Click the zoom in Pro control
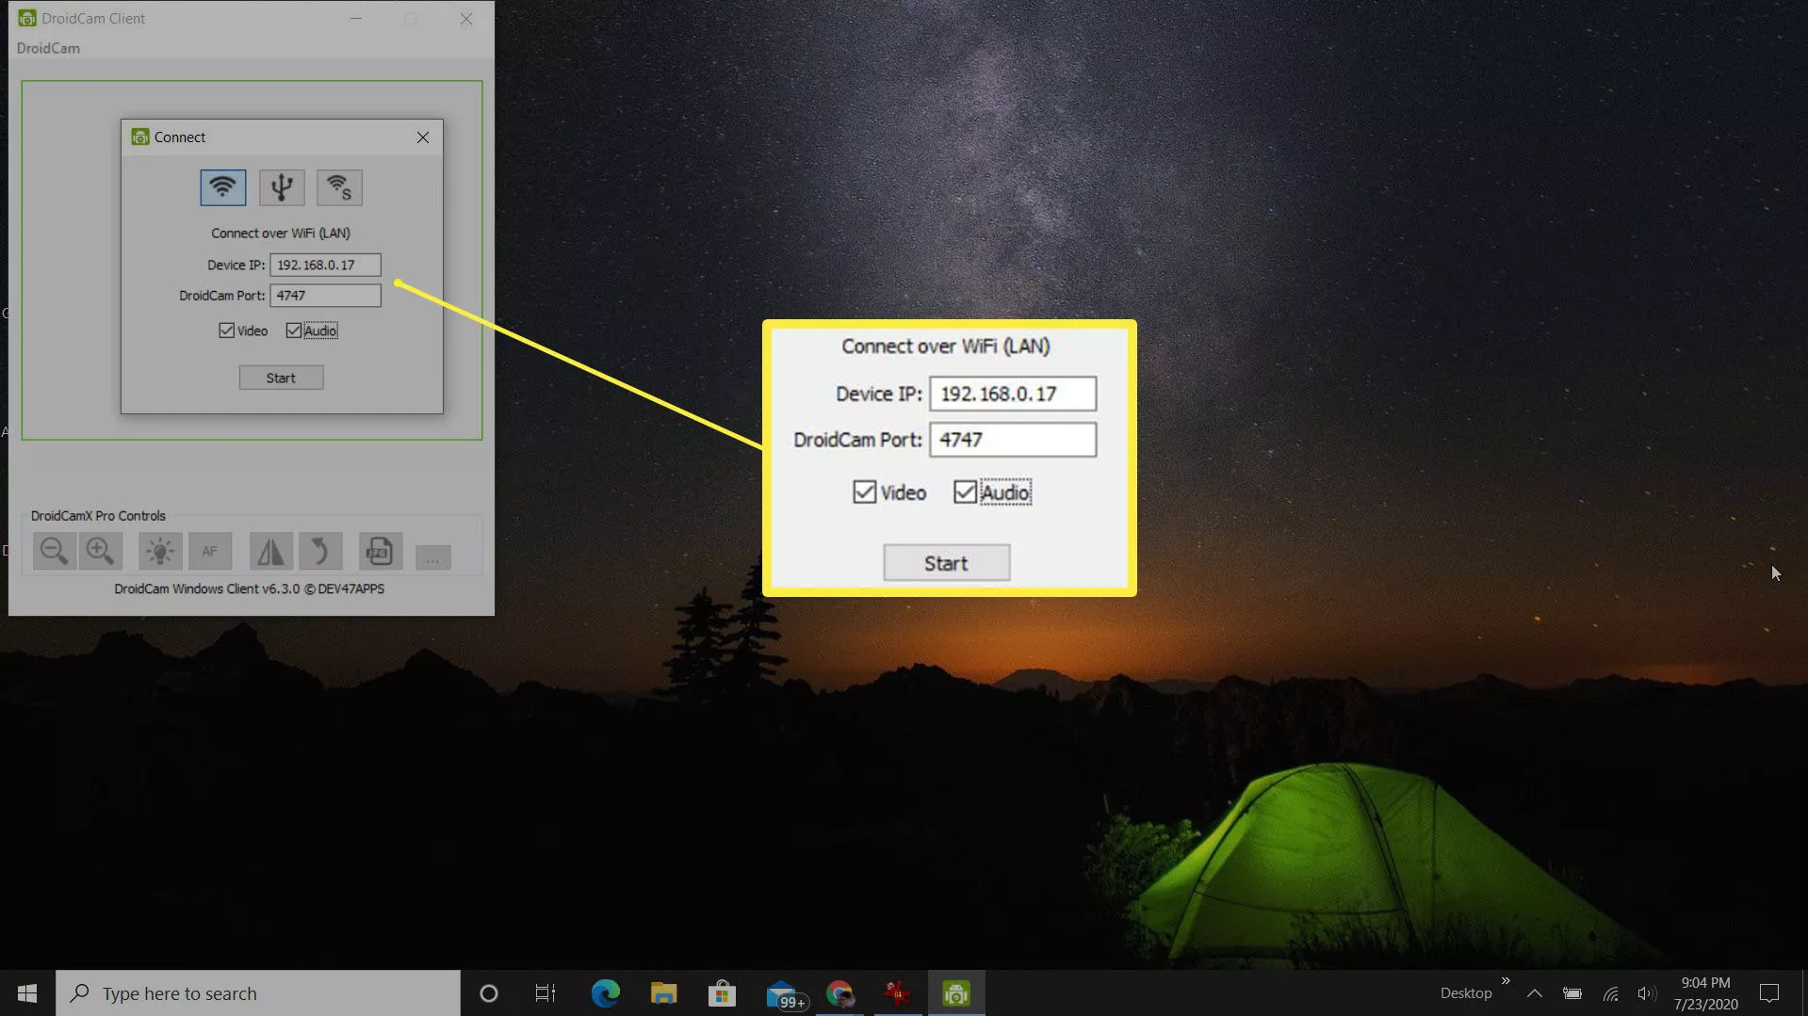1808x1016 pixels. click(x=100, y=551)
